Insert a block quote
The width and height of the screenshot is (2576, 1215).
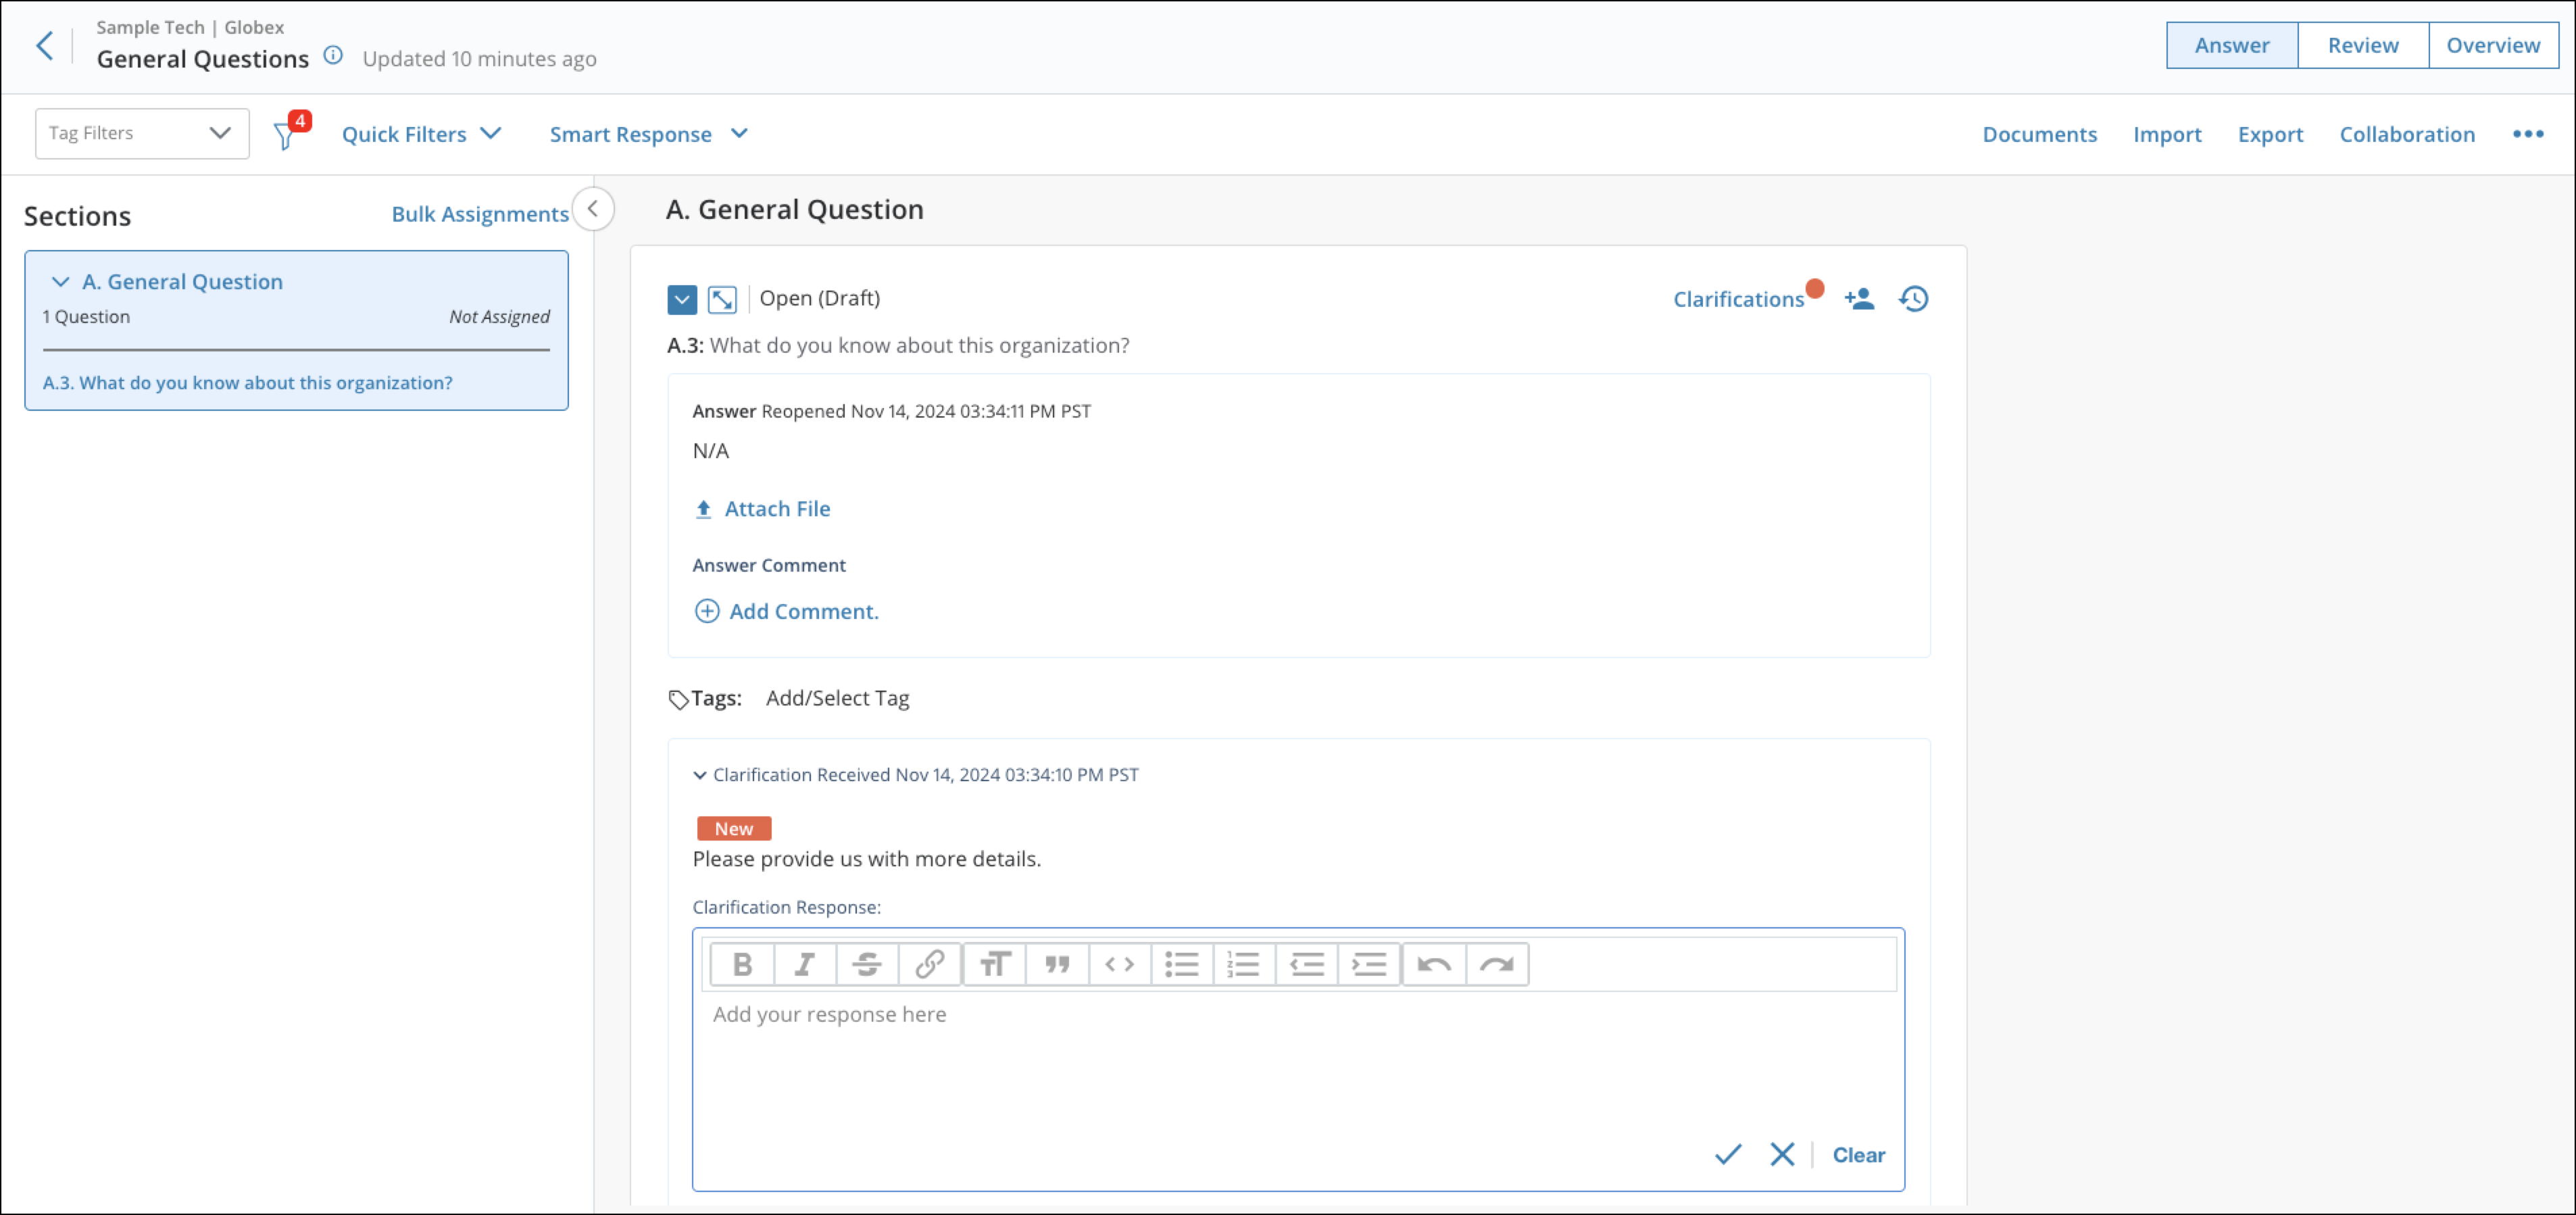click(x=1057, y=964)
